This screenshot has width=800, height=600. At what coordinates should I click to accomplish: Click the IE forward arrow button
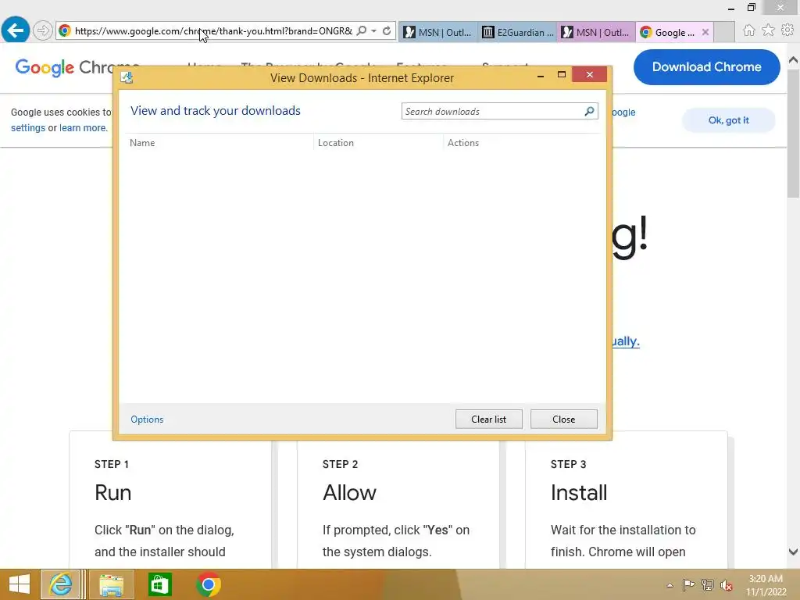[43, 30]
